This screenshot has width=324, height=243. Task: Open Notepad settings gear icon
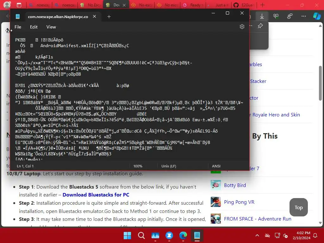click(242, 27)
